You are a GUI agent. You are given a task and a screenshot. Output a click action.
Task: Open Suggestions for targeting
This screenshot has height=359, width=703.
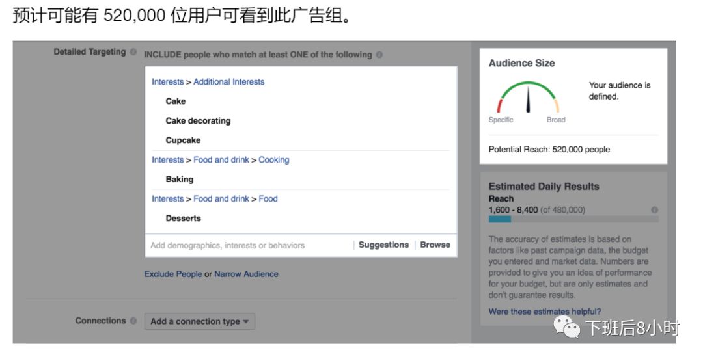[384, 245]
